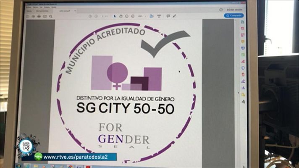Open wrench More Tools icon in right pane

point(244,102)
